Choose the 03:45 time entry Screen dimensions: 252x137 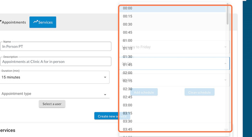(173, 129)
